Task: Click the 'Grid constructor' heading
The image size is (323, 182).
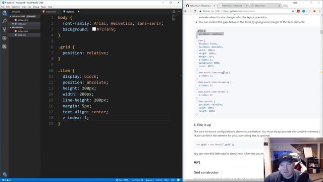Action: pos(206,172)
